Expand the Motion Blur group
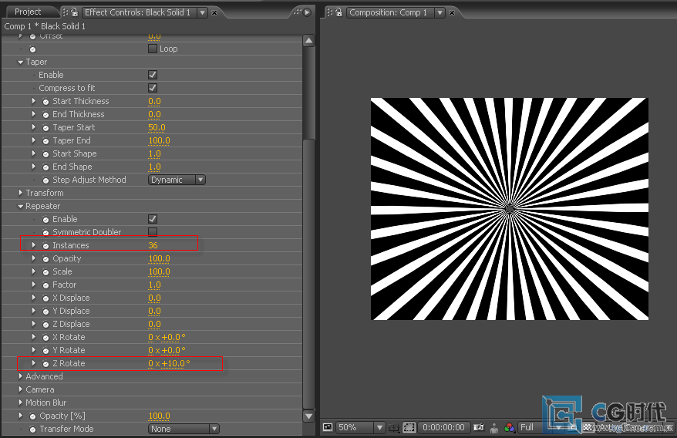Image resolution: width=677 pixels, height=438 pixels. pos(20,403)
